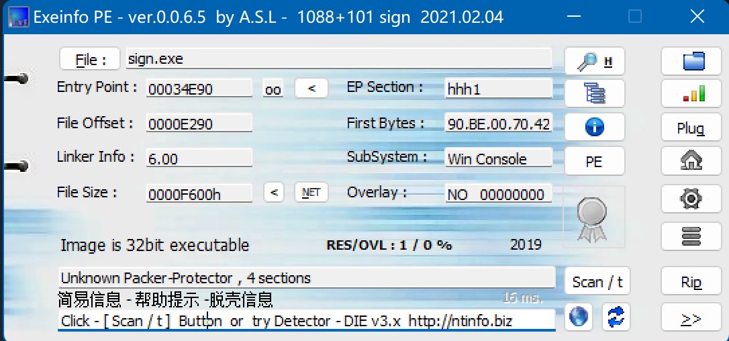Open the section viewer tree icon
The width and height of the screenshot is (729, 341).
tap(595, 93)
